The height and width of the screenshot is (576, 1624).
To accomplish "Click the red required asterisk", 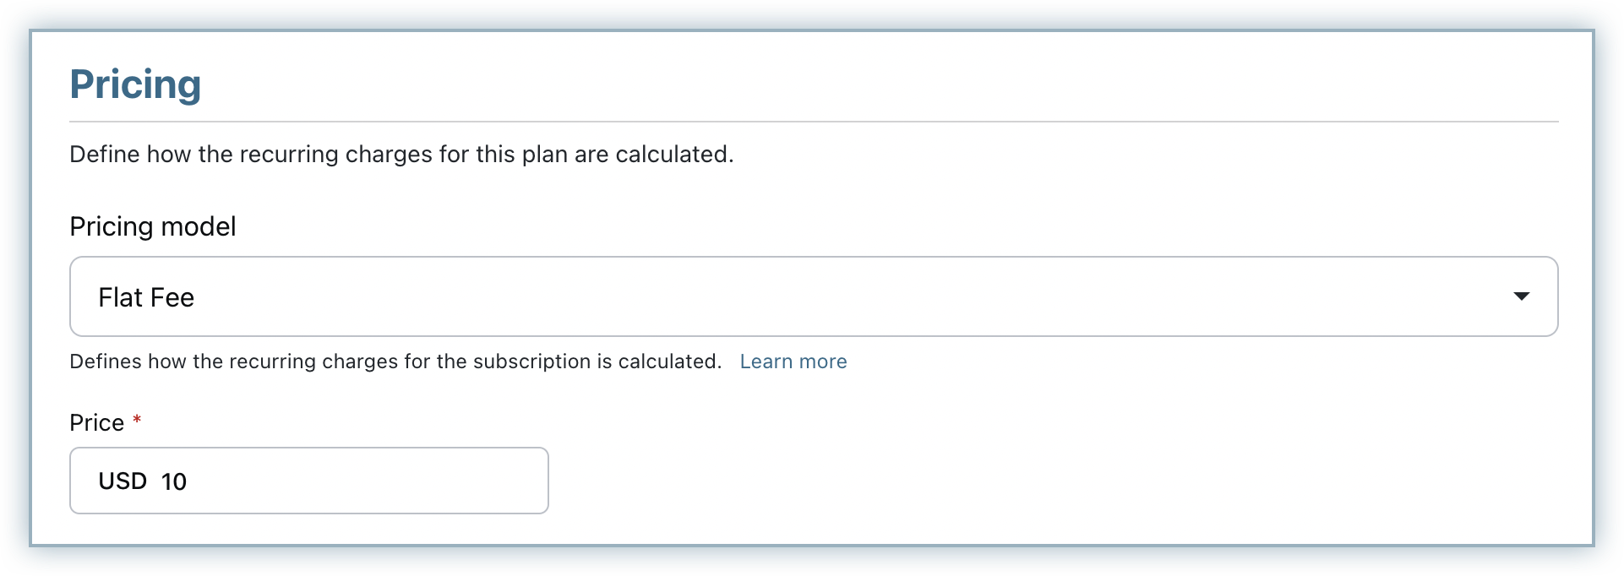I will coord(137,421).
